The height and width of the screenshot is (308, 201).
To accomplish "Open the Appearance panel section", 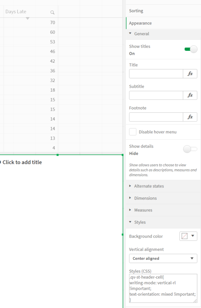I will 163,23.
